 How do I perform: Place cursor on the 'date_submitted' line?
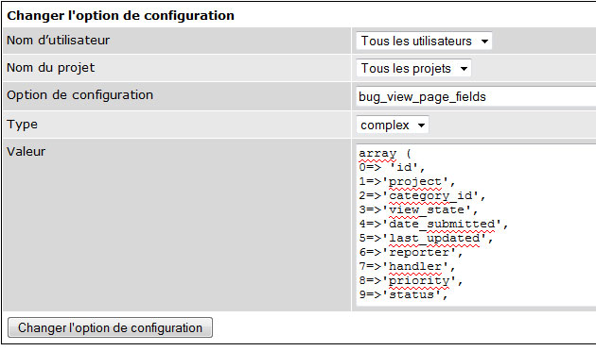coord(433,224)
